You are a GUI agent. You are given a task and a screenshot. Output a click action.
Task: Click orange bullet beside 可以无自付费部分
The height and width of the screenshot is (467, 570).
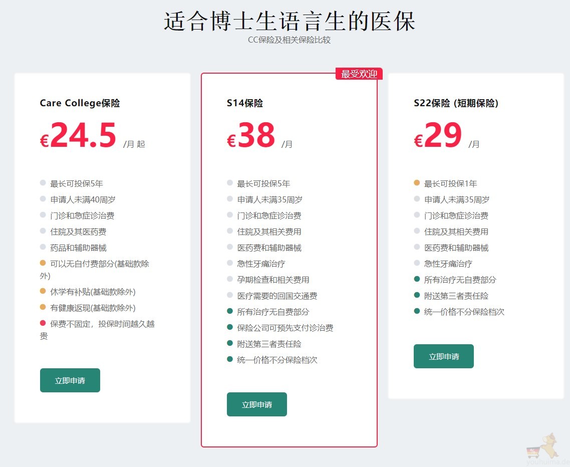click(43, 263)
